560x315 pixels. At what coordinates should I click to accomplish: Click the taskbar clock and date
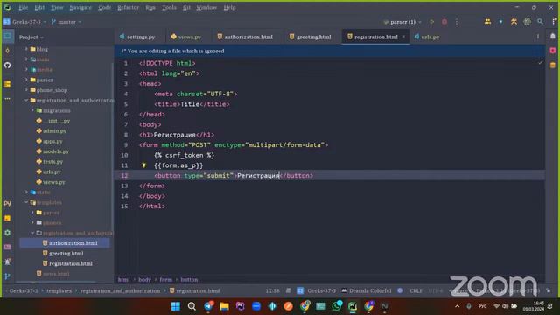coord(534,306)
